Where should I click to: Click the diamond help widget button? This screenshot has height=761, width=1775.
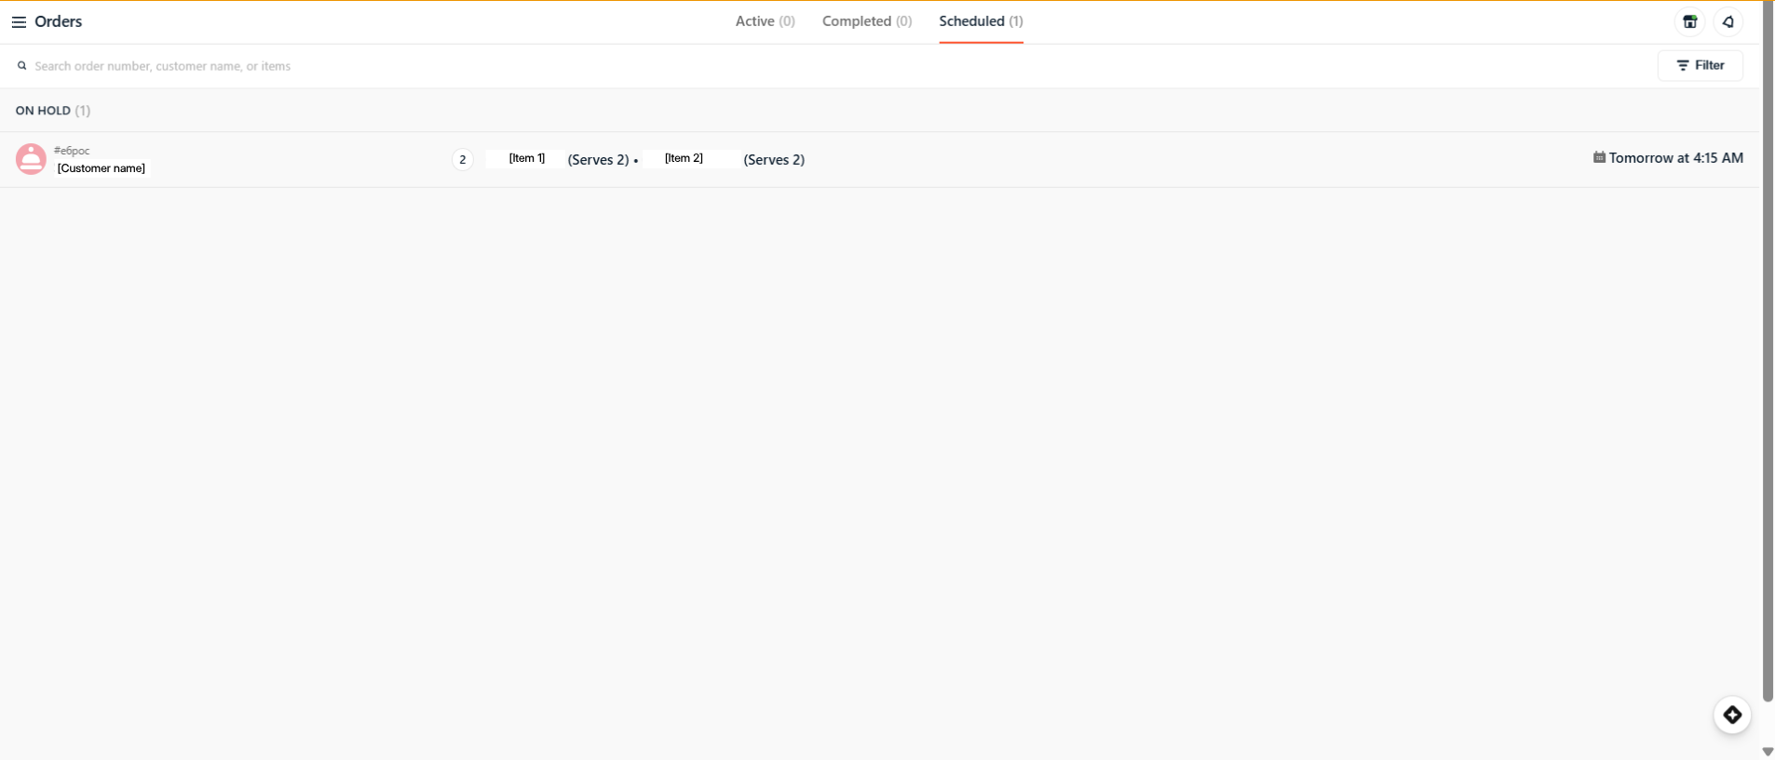1732,715
